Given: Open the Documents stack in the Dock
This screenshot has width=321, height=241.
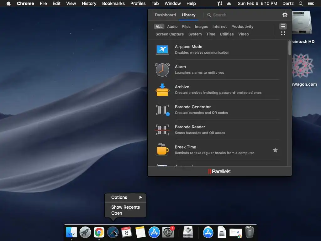Looking at the screenshot, I should [x=222, y=232].
